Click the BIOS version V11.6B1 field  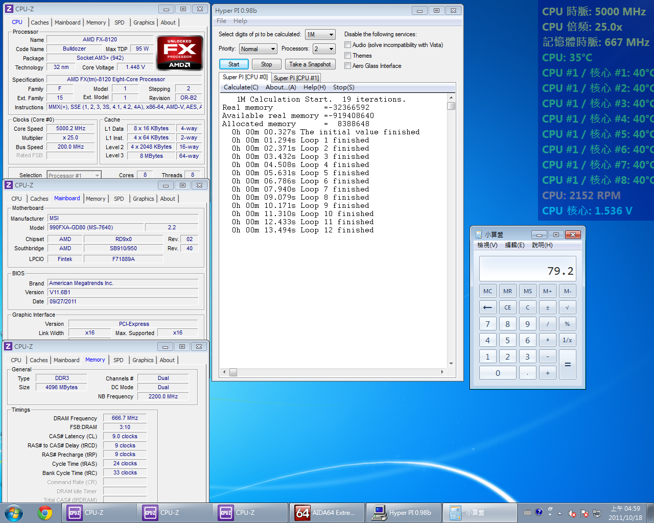(123, 292)
